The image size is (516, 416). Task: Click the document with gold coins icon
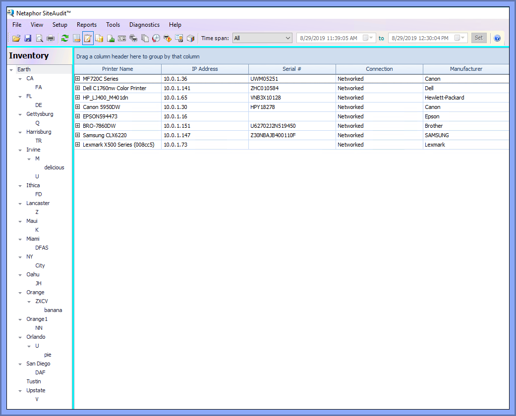click(99, 38)
